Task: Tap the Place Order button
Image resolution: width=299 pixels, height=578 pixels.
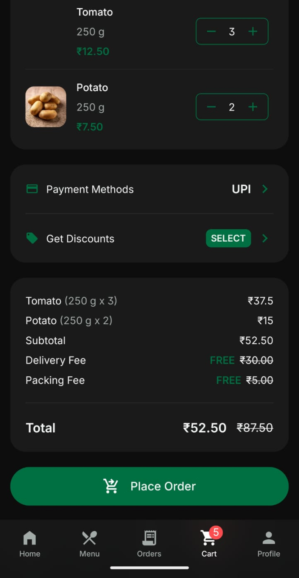Action: click(149, 486)
